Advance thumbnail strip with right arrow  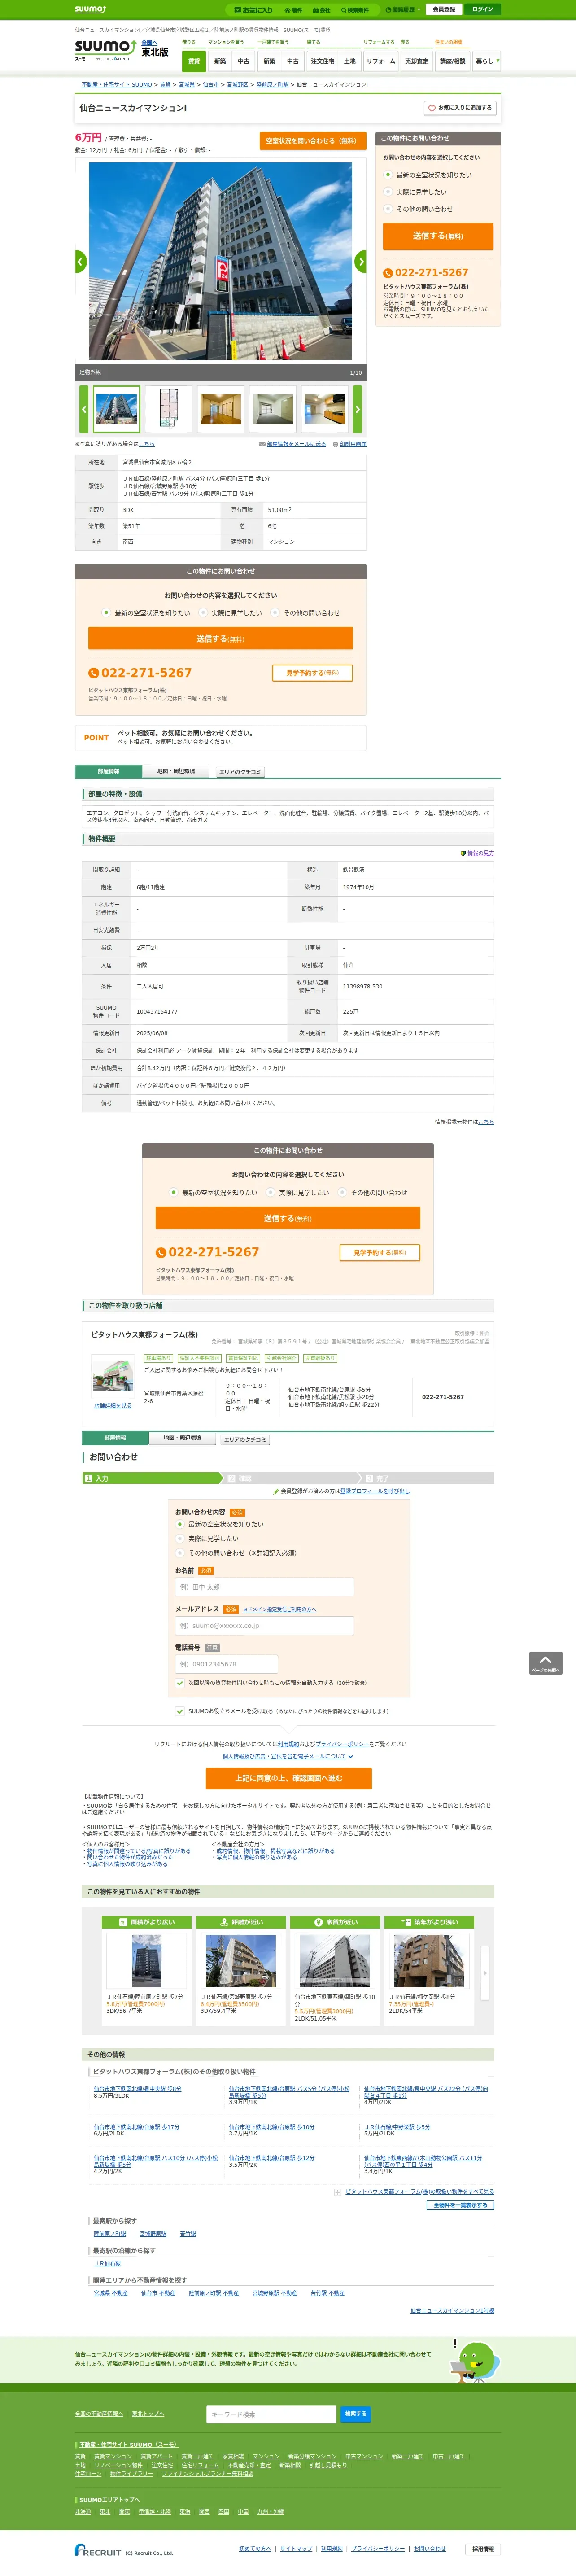pos(357,409)
